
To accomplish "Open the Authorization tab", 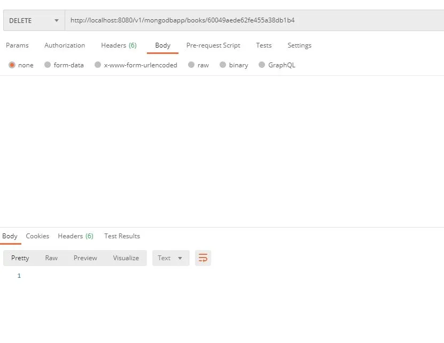I will [64, 45].
